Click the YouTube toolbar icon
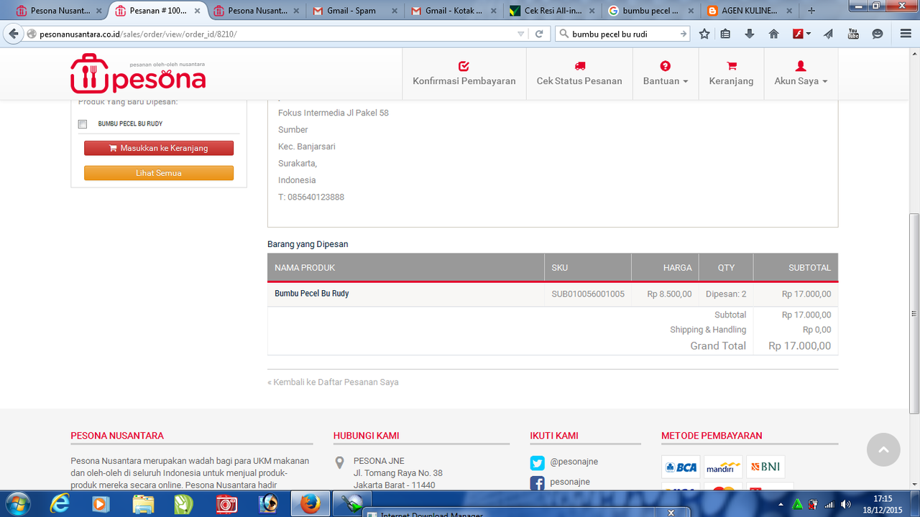Image resolution: width=920 pixels, height=517 pixels. tap(853, 34)
